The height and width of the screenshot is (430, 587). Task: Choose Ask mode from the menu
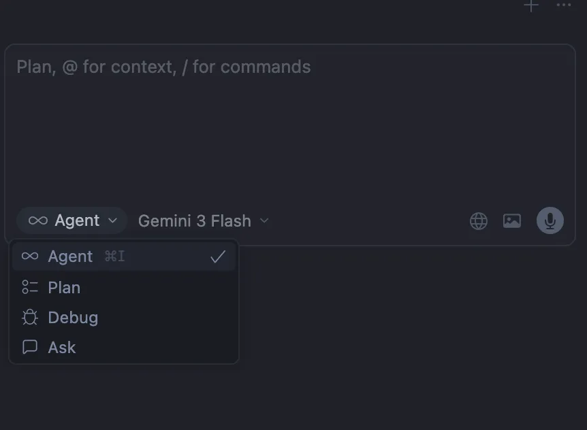62,347
